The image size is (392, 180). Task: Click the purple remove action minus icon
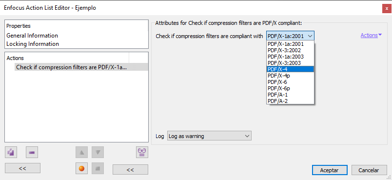tap(32, 152)
